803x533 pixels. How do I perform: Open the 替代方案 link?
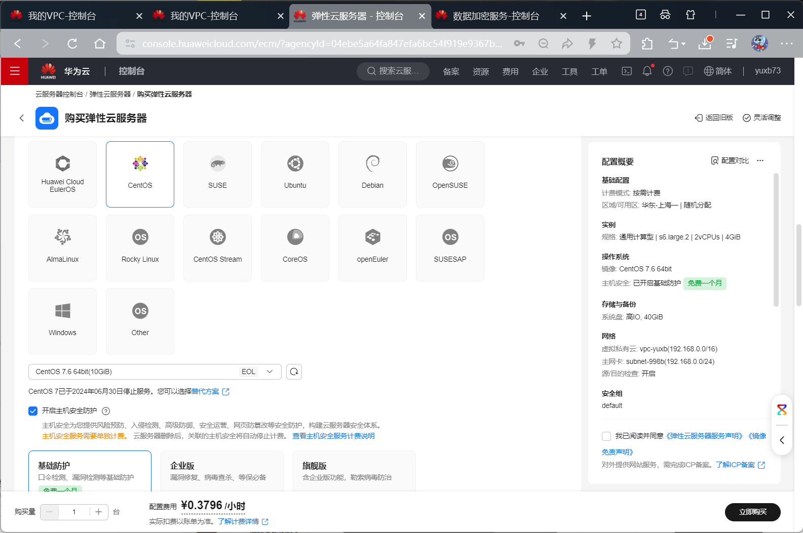point(210,391)
